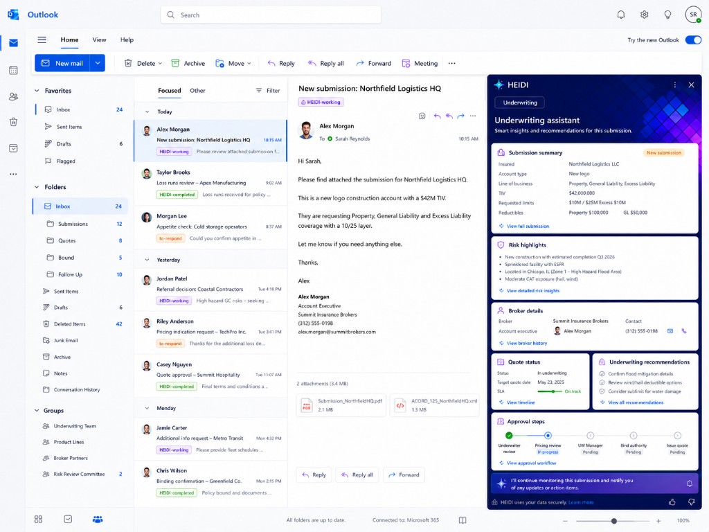Open the Delete dropdown chevron
Screen dimensions: 709x532
coord(160,64)
